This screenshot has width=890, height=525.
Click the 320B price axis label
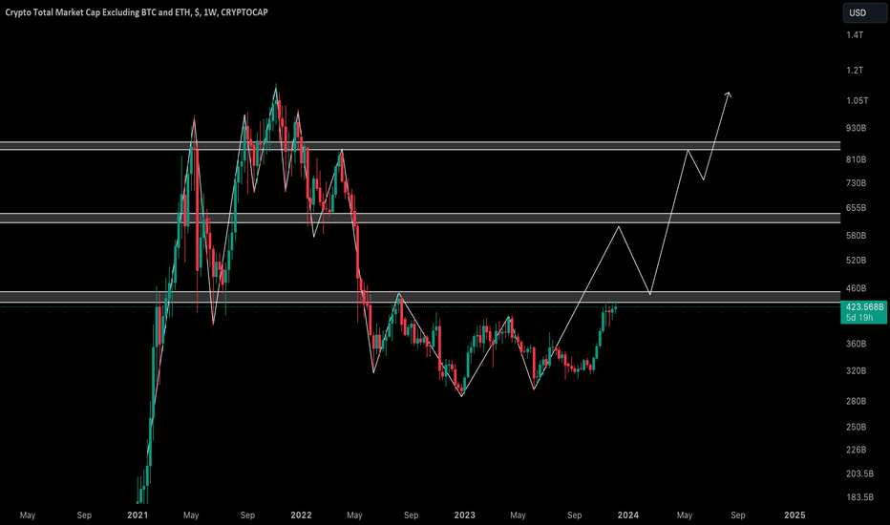[x=856, y=371]
